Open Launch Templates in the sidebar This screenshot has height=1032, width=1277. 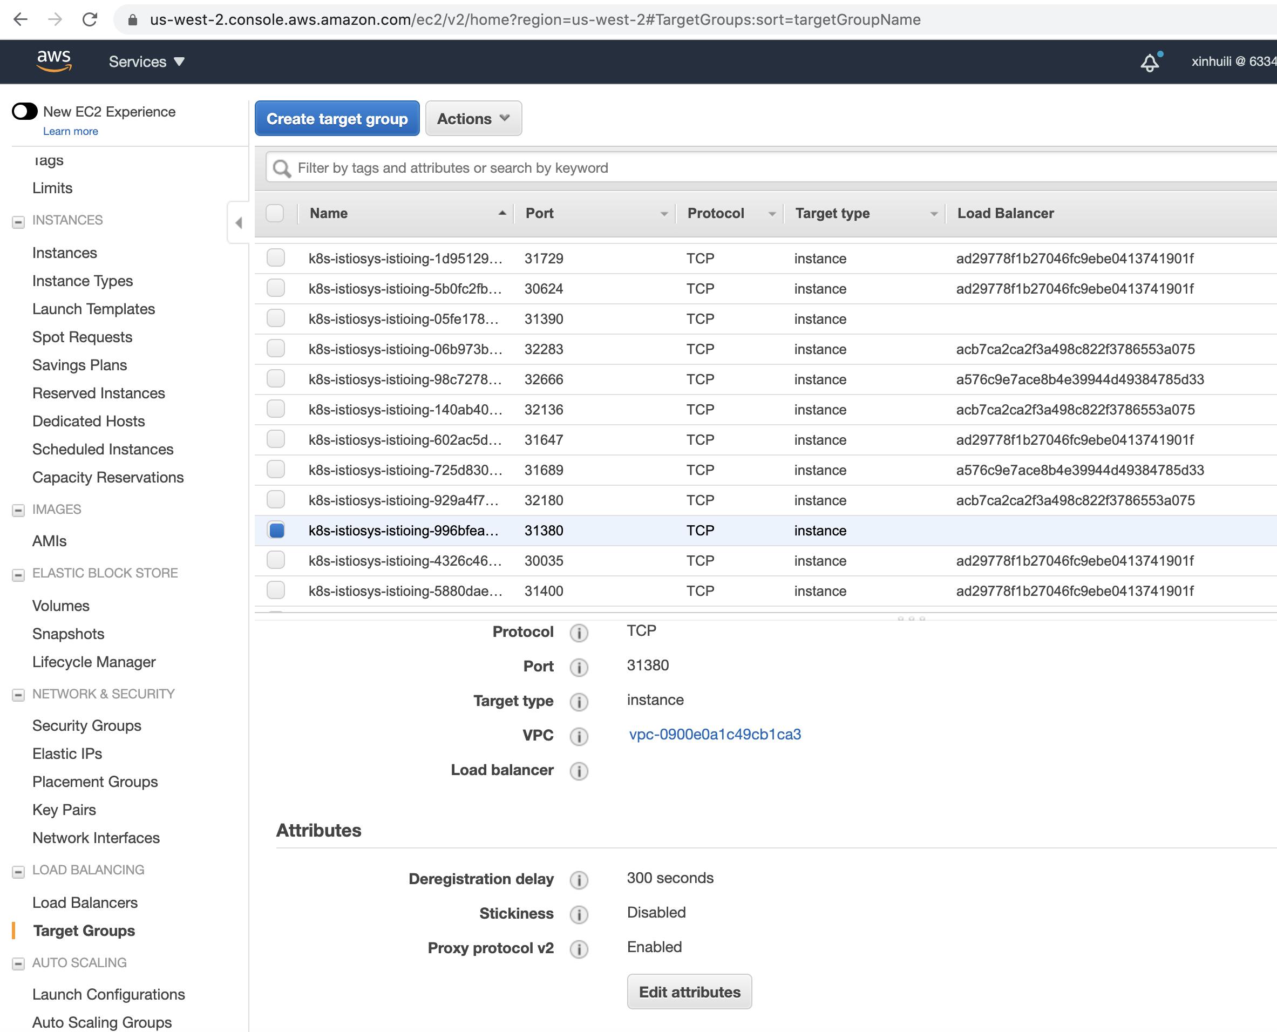point(93,309)
